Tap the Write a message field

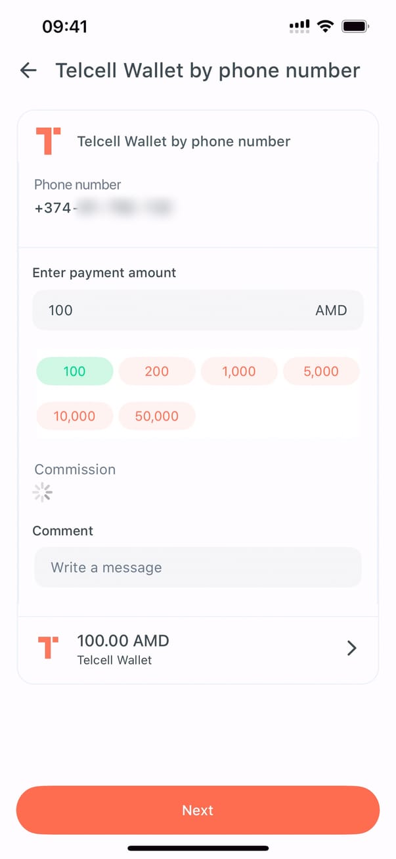(x=198, y=567)
